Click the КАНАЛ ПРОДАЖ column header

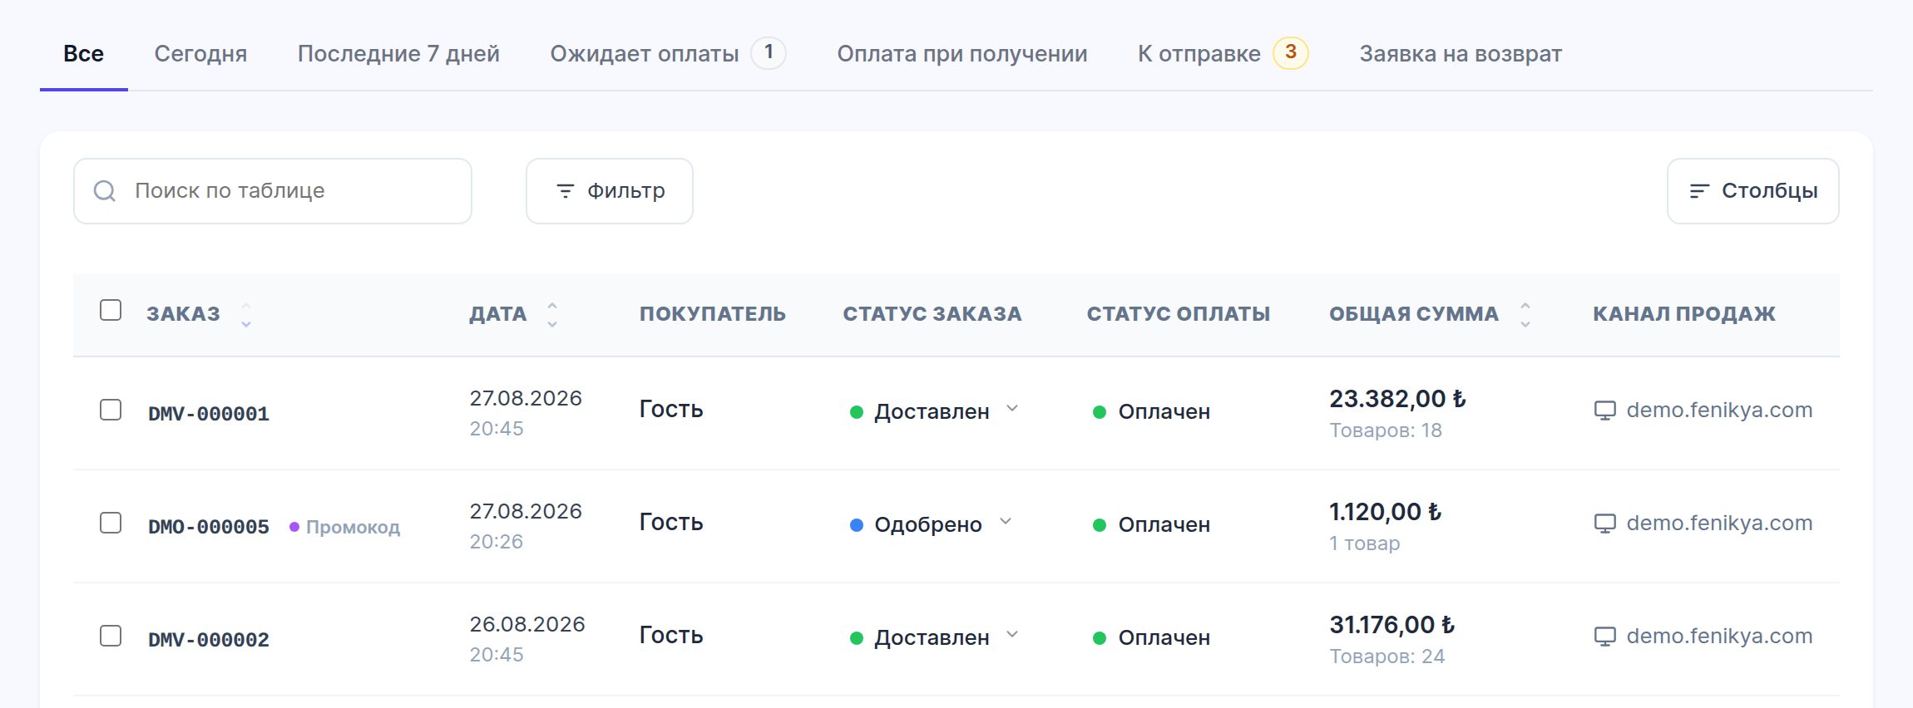point(1684,314)
